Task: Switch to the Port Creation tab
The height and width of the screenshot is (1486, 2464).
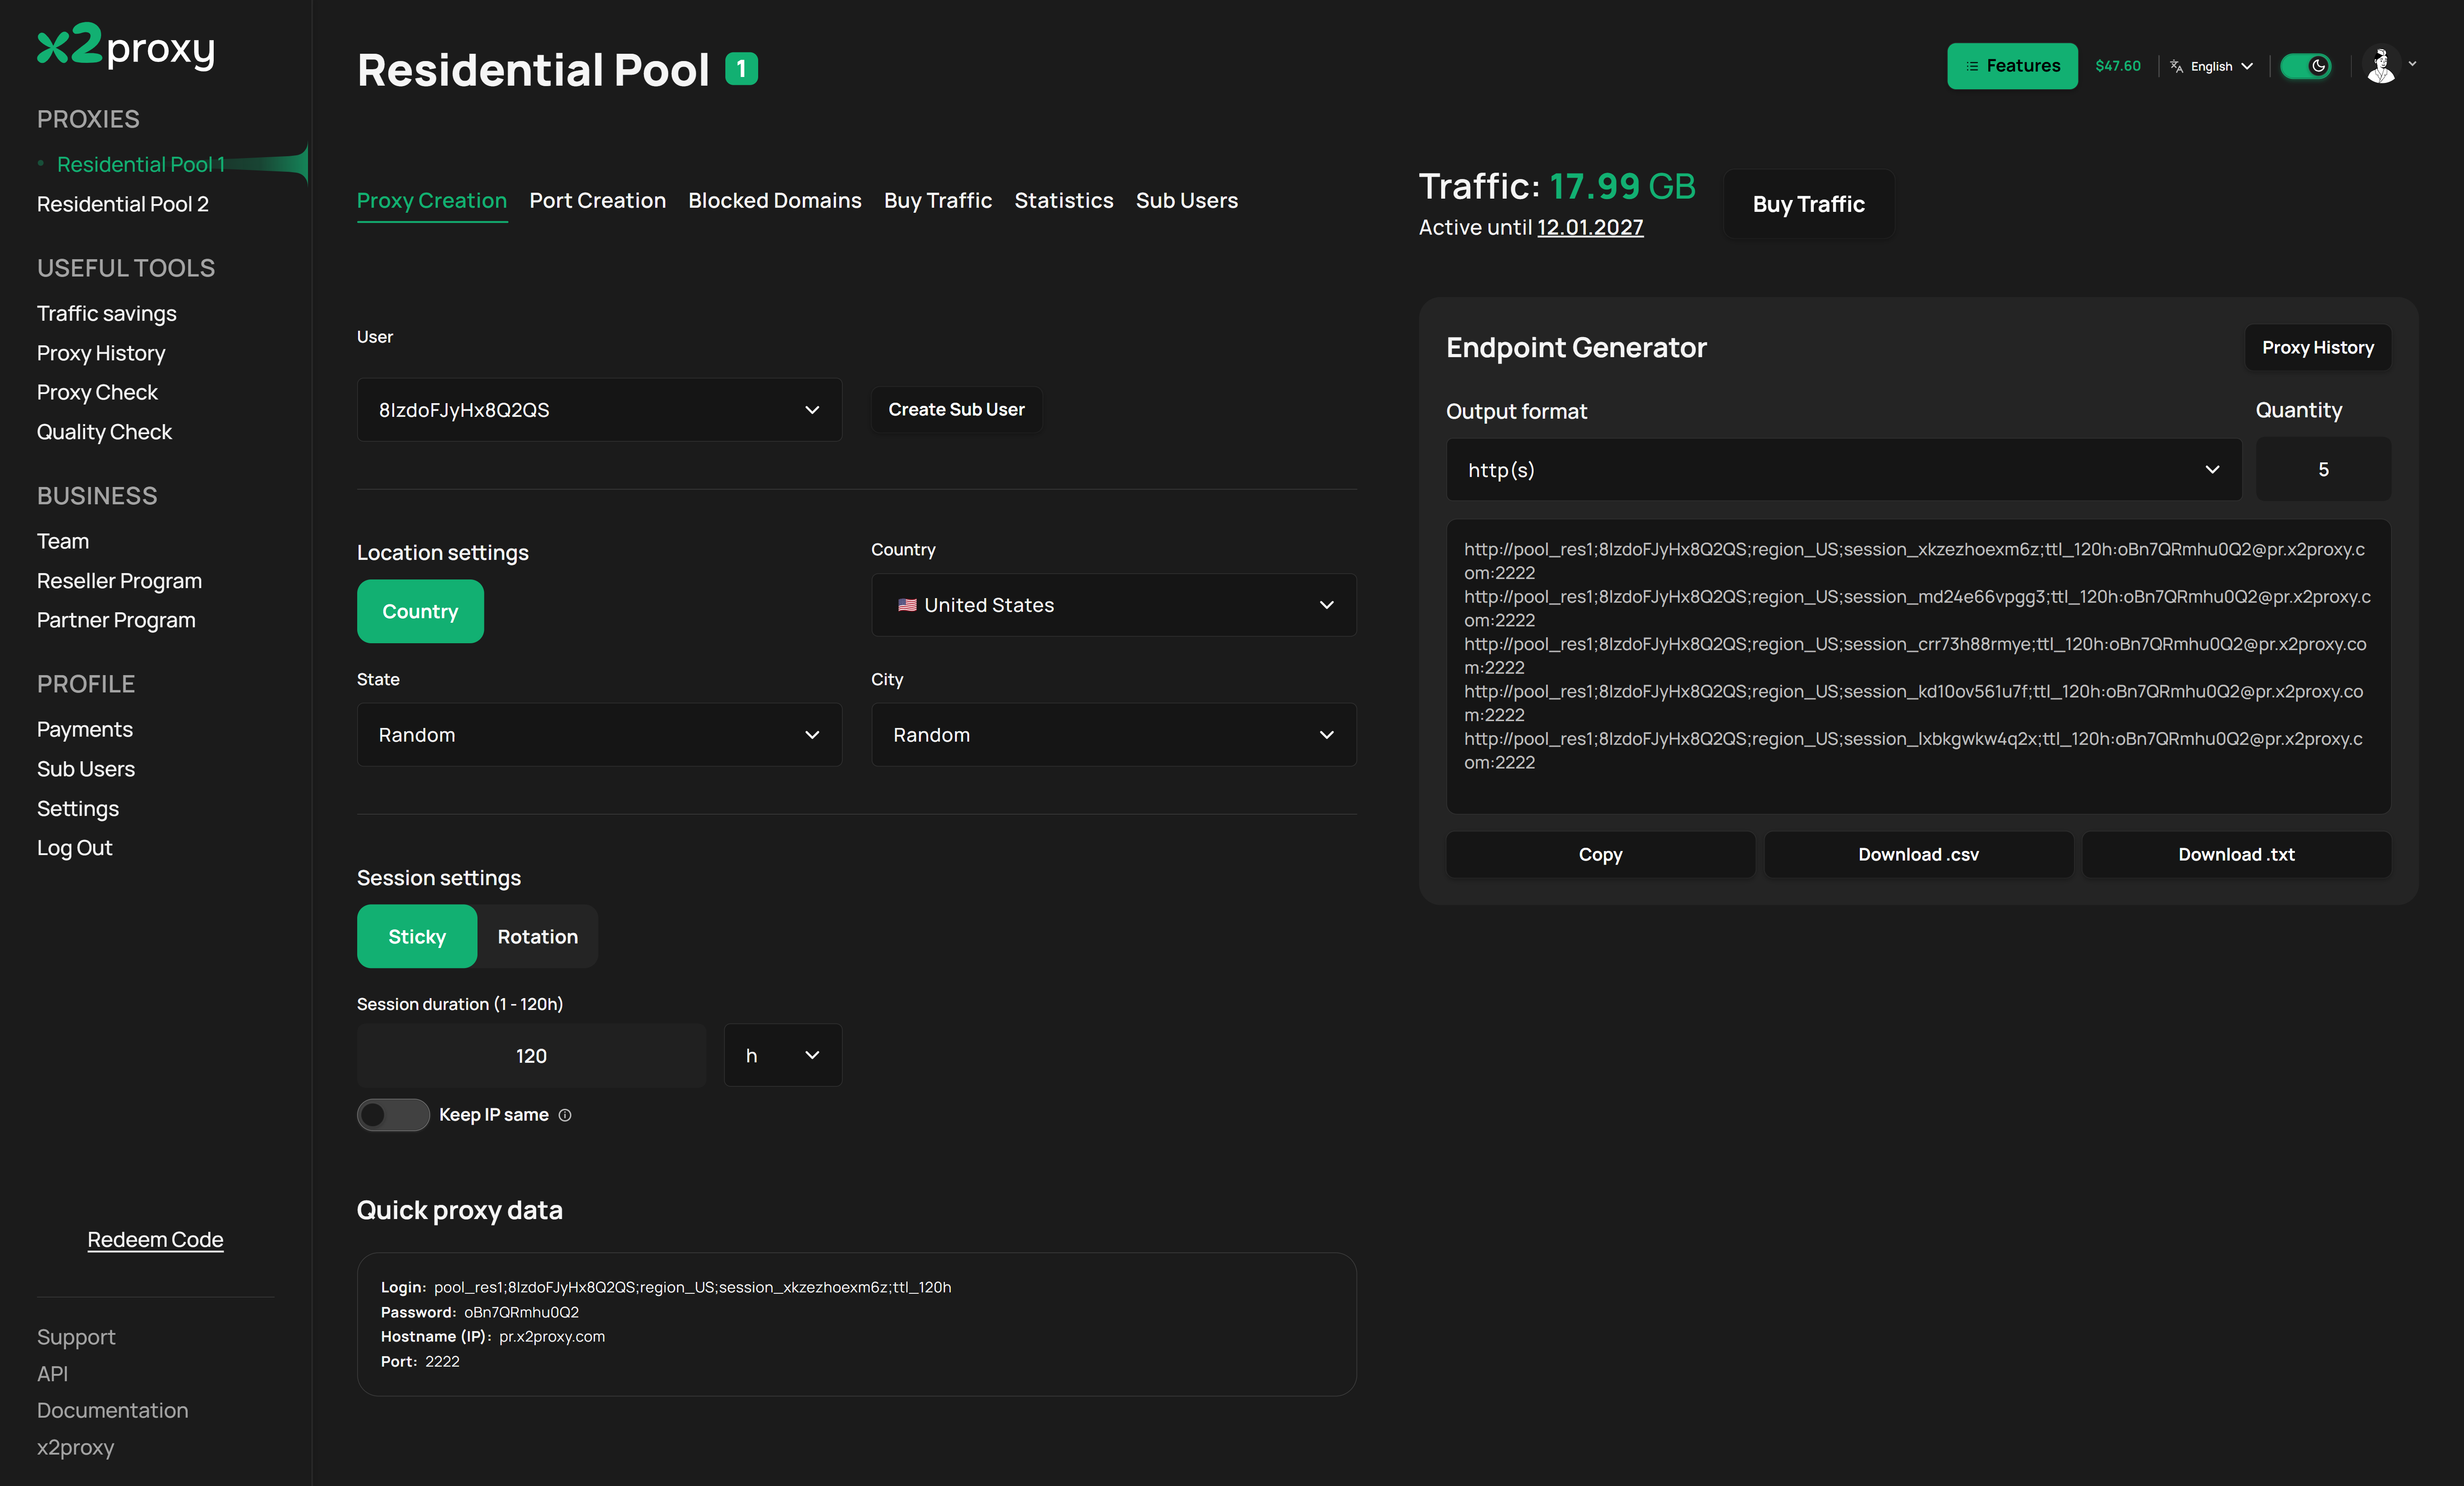Action: point(597,200)
